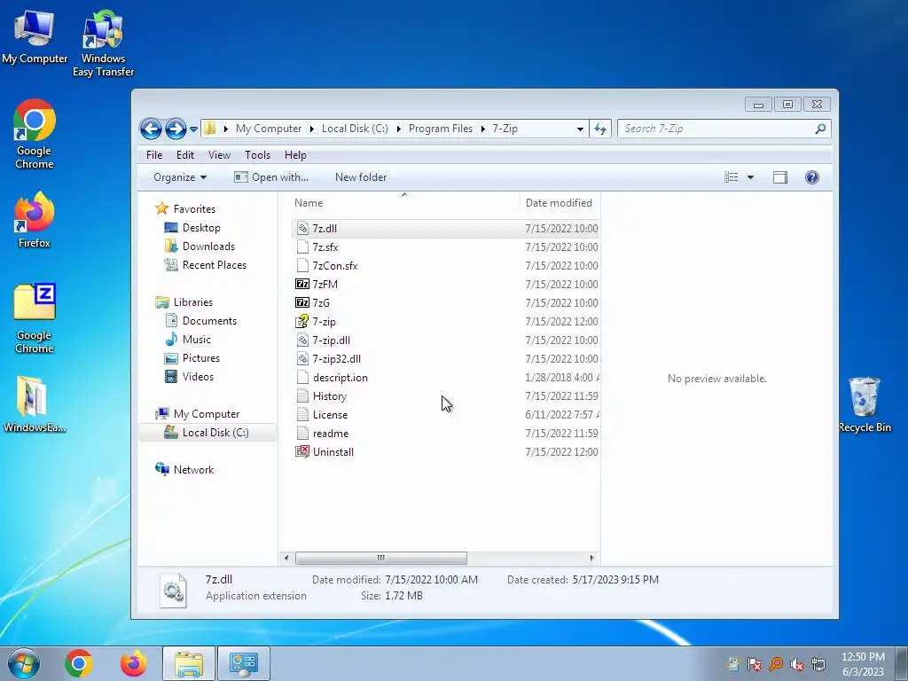Click the Control Panel taskbar icon
Screen dimensions: 908x681
point(243,663)
